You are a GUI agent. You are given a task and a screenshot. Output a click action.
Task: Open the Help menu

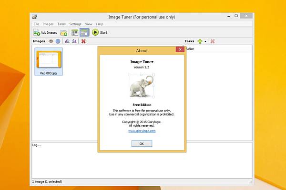coord(100,24)
